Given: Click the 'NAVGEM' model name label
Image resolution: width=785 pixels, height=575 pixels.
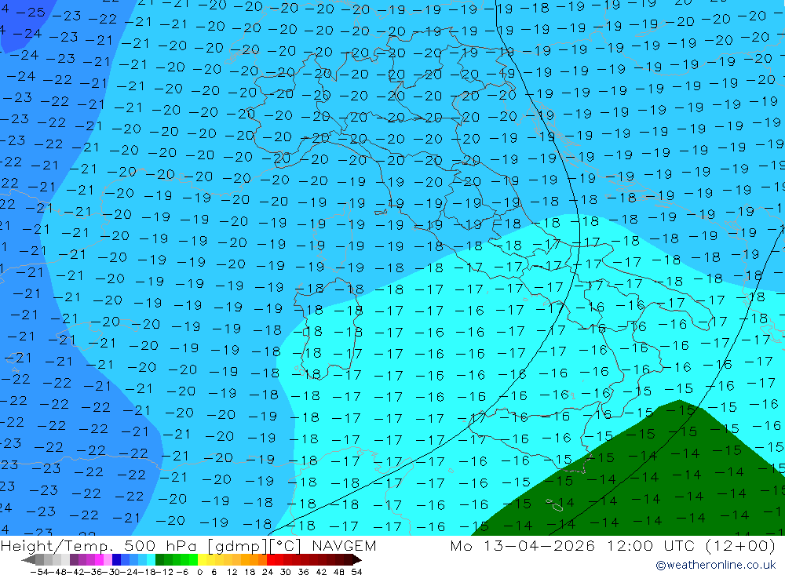Looking at the screenshot, I should click(x=344, y=545).
